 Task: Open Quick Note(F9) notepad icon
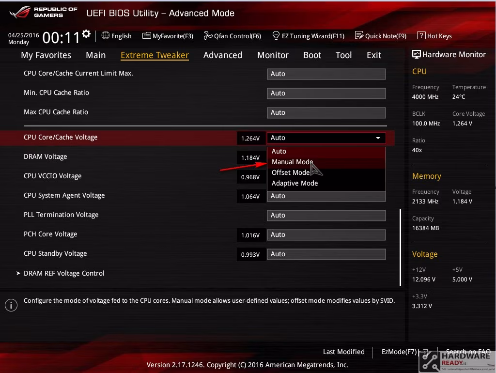pos(359,35)
